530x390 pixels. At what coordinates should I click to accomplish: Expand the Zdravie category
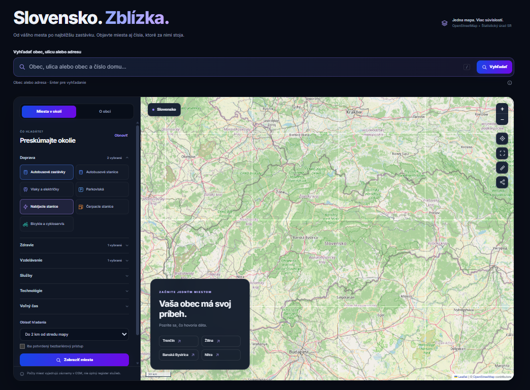(74, 245)
